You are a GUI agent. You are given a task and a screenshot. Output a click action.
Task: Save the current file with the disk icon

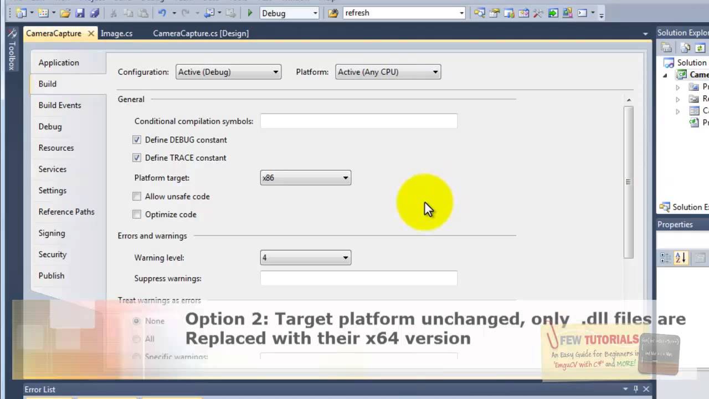tap(80, 13)
